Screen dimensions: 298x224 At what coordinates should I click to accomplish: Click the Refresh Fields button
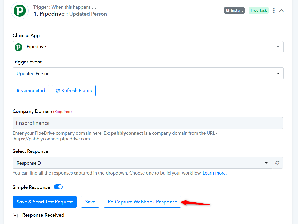point(74,91)
